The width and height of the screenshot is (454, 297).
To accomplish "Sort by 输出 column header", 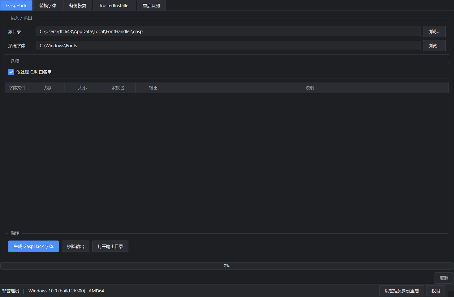I will [x=153, y=88].
